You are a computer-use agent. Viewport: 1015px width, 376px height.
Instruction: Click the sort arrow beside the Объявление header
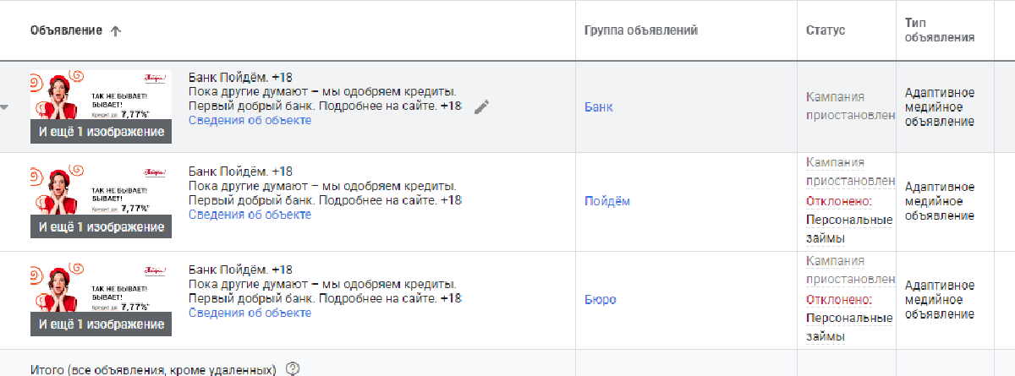(x=116, y=31)
